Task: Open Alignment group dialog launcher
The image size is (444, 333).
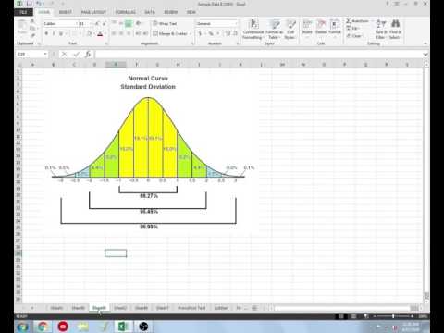Action: click(x=192, y=43)
